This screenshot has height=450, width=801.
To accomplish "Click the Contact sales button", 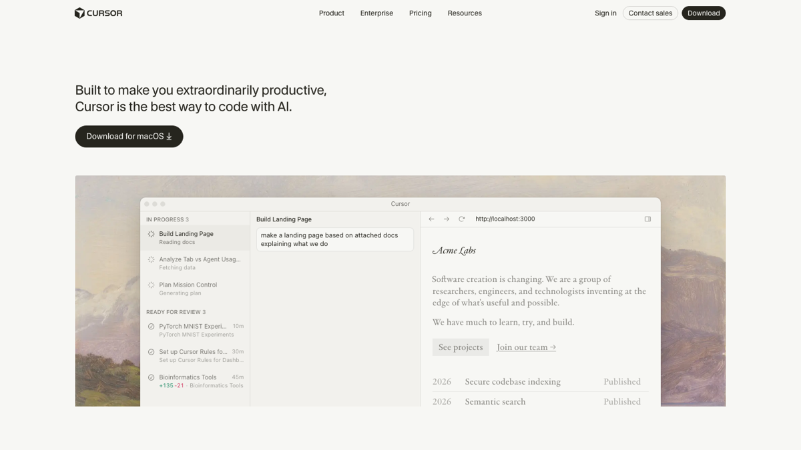I will pyautogui.click(x=650, y=13).
